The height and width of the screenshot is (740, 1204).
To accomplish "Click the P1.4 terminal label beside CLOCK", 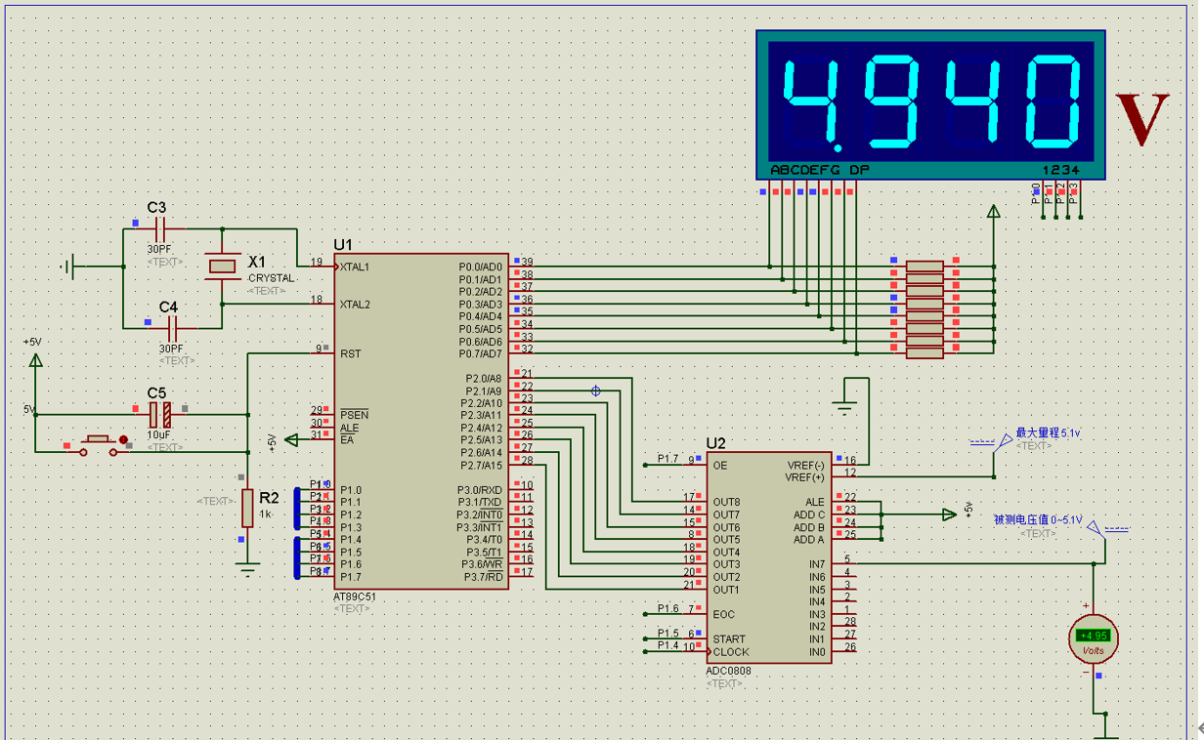I will pos(667,645).
